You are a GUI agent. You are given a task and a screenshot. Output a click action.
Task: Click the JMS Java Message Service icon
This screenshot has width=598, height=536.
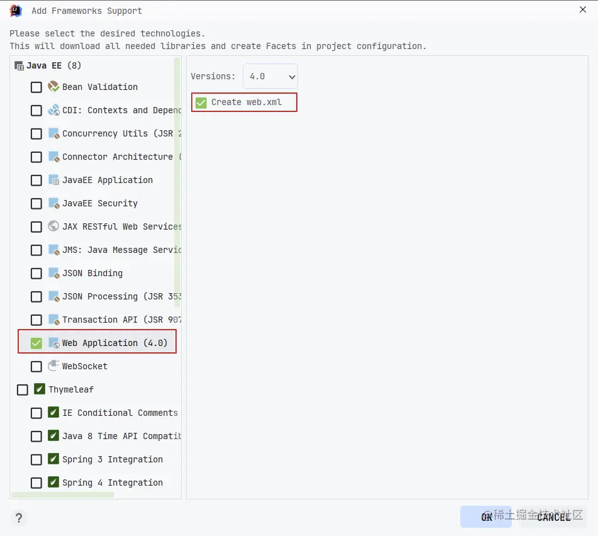[53, 250]
